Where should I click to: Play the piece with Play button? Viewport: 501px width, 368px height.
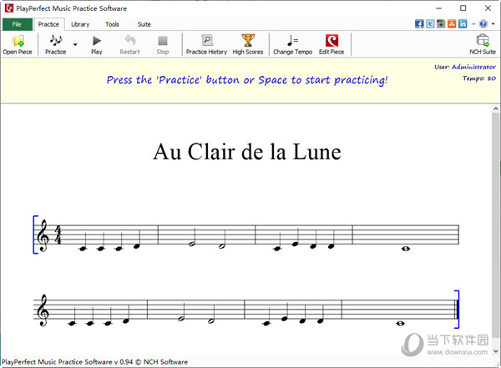point(97,45)
